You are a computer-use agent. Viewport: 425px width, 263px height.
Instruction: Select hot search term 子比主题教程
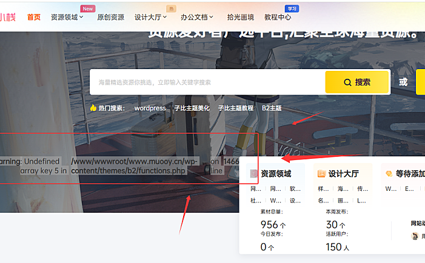point(236,108)
